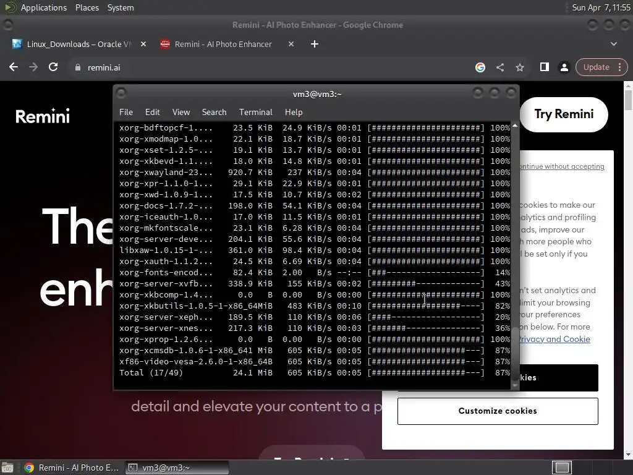Click the page scrollbar down arrow

pyautogui.click(x=628, y=455)
